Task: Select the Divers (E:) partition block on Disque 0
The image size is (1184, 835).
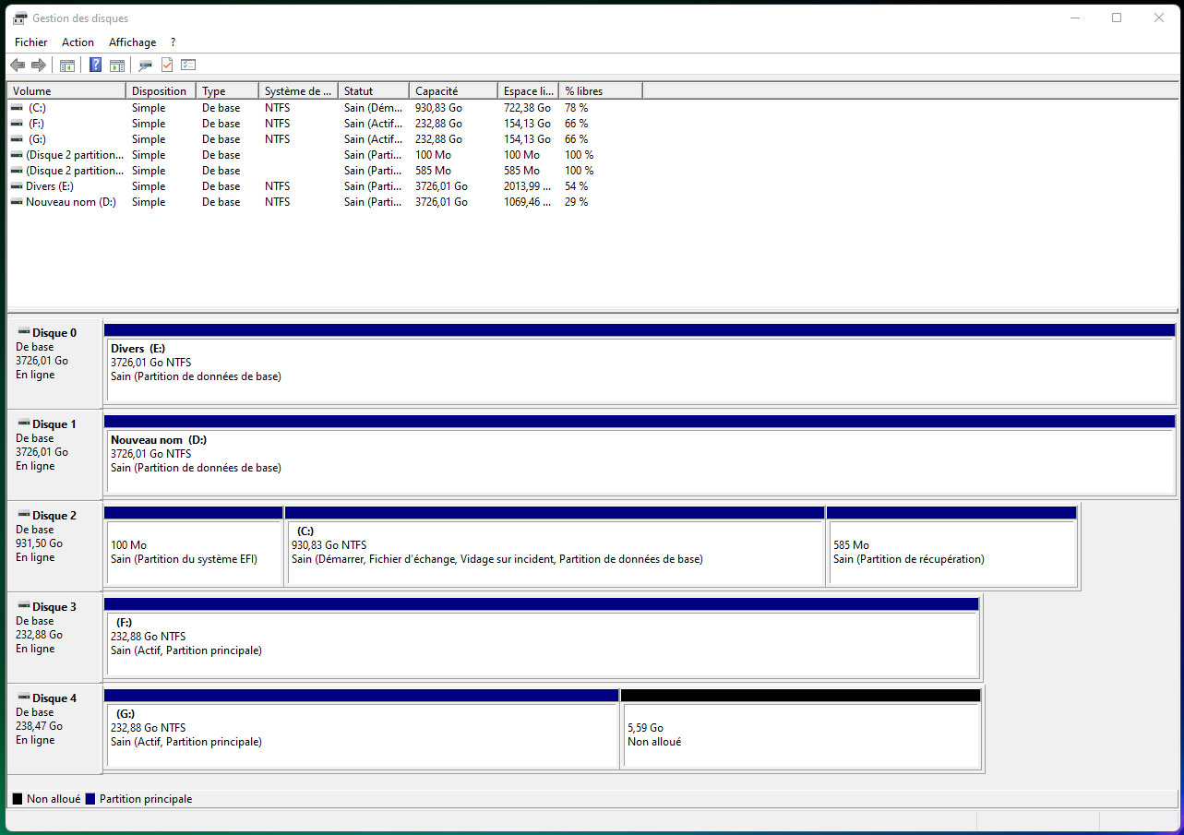Action: pyautogui.click(x=640, y=364)
